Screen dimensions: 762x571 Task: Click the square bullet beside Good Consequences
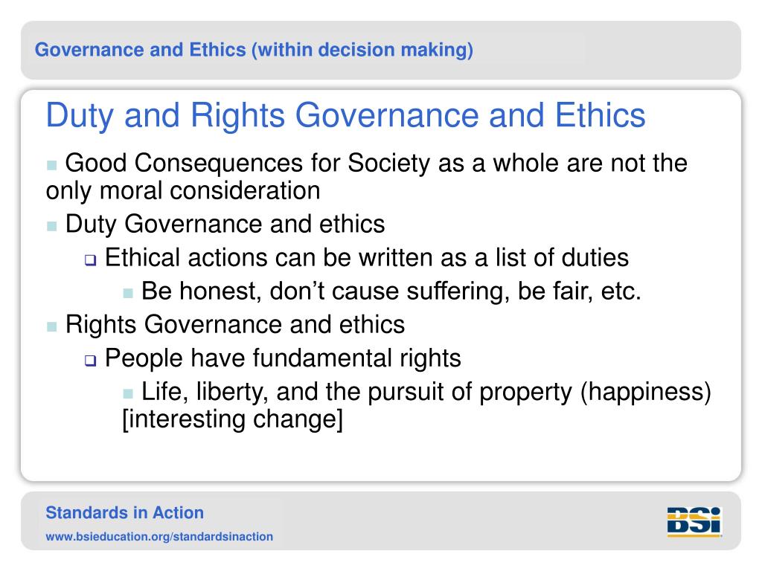coord(52,166)
